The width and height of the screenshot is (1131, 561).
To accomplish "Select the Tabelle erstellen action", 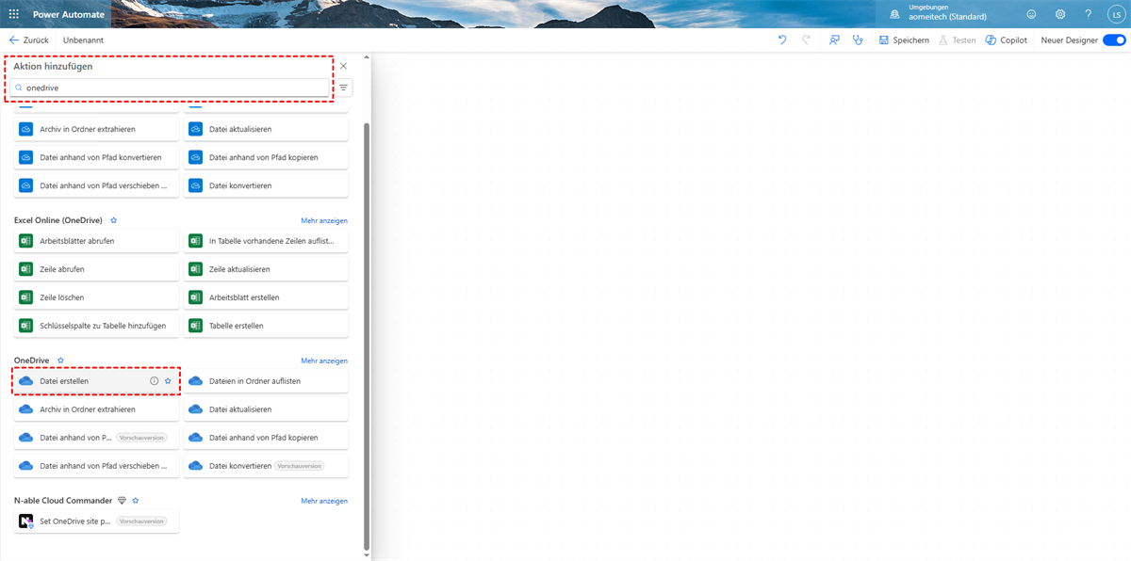I will pos(266,326).
